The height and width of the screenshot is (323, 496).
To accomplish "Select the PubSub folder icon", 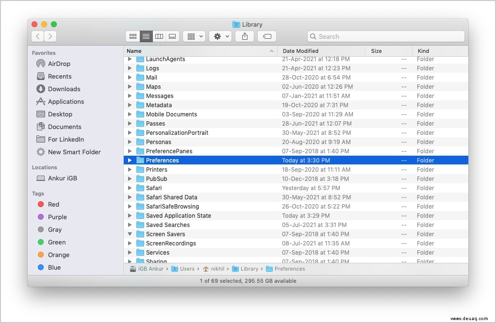I will tap(140, 179).
